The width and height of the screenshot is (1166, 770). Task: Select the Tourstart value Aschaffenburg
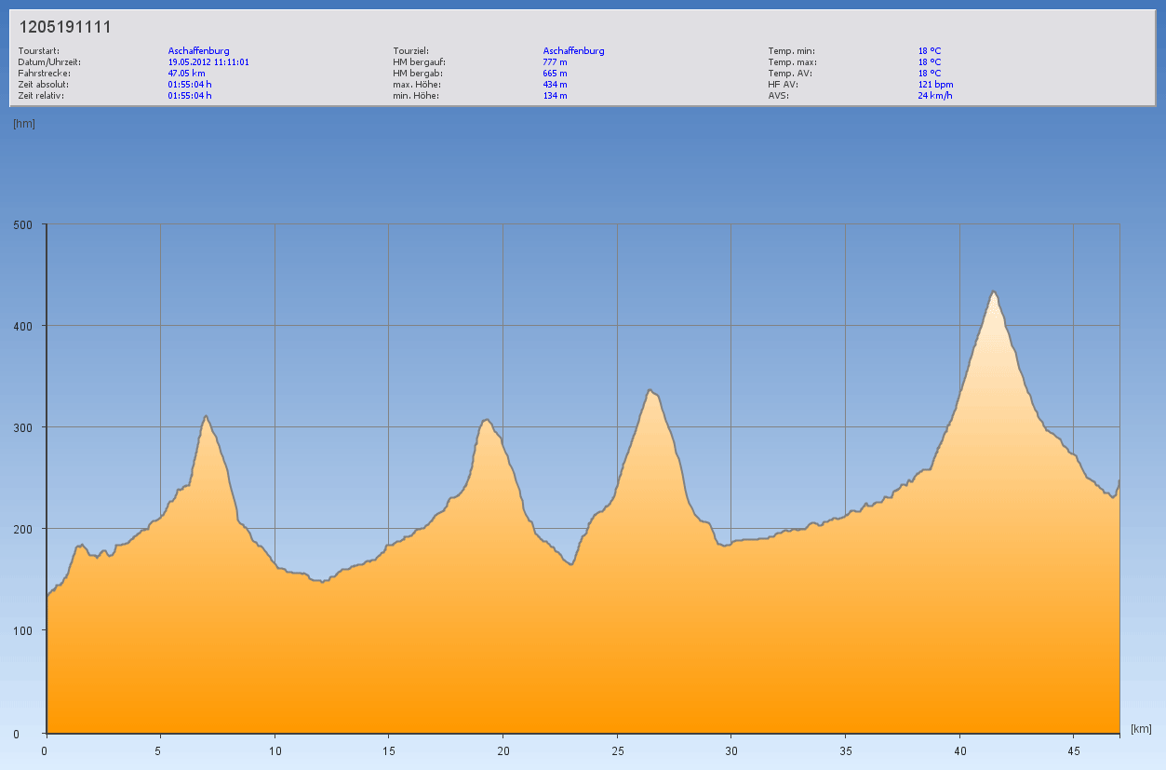pos(198,51)
